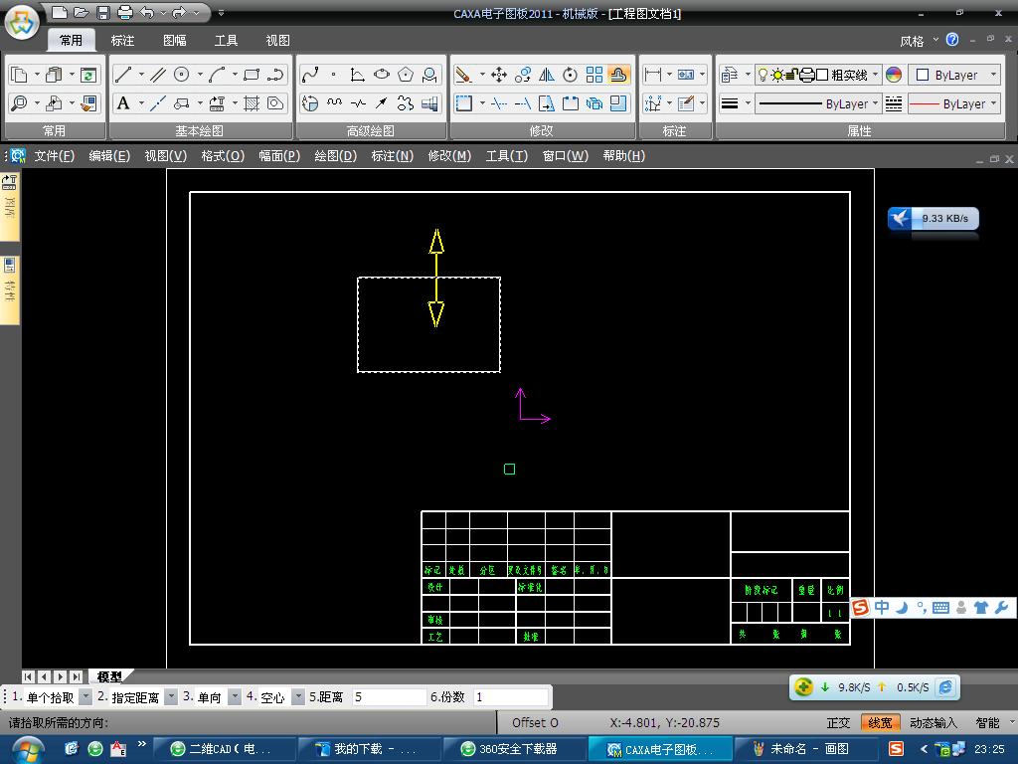The image size is (1018, 764).
Task: Click the array tool icon
Action: pos(594,75)
